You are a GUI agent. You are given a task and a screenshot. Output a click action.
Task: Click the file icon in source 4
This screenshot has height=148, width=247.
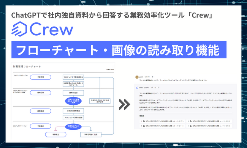click(191, 126)
